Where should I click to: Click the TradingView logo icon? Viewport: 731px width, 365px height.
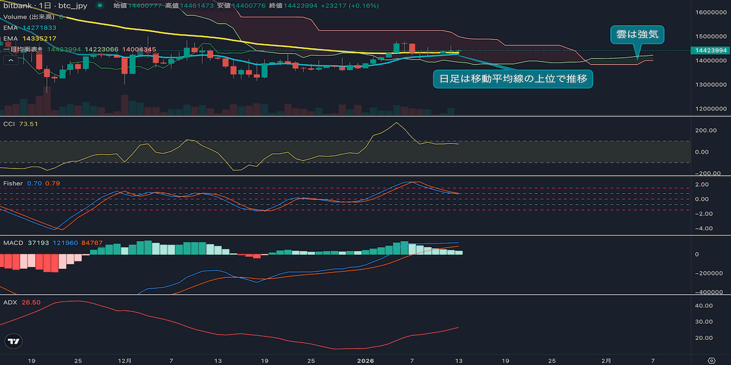click(13, 342)
